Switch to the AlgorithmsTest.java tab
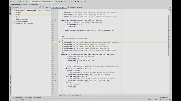Image resolution: width=181 pixels, height=101 pixels. pyautogui.click(x=76, y=7)
